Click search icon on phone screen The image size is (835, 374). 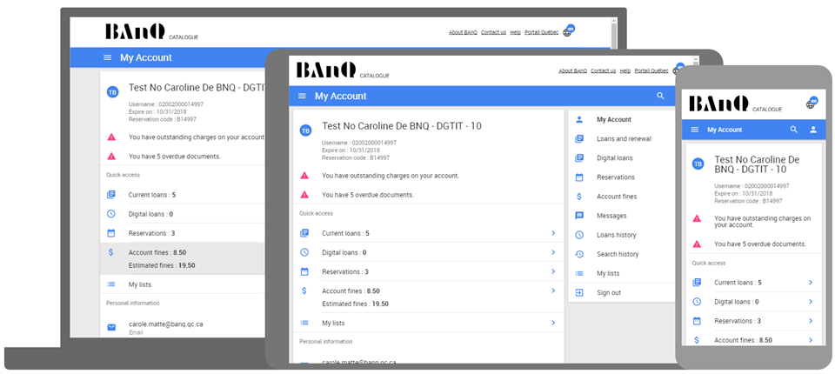coord(794,130)
